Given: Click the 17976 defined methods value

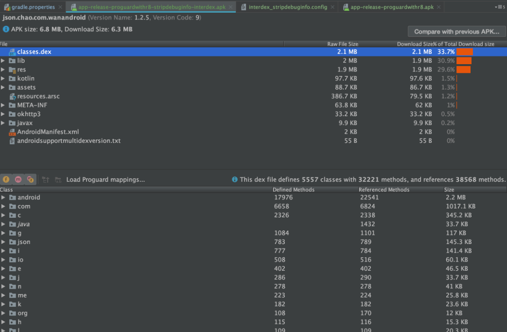Looking at the screenshot, I should point(283,197).
